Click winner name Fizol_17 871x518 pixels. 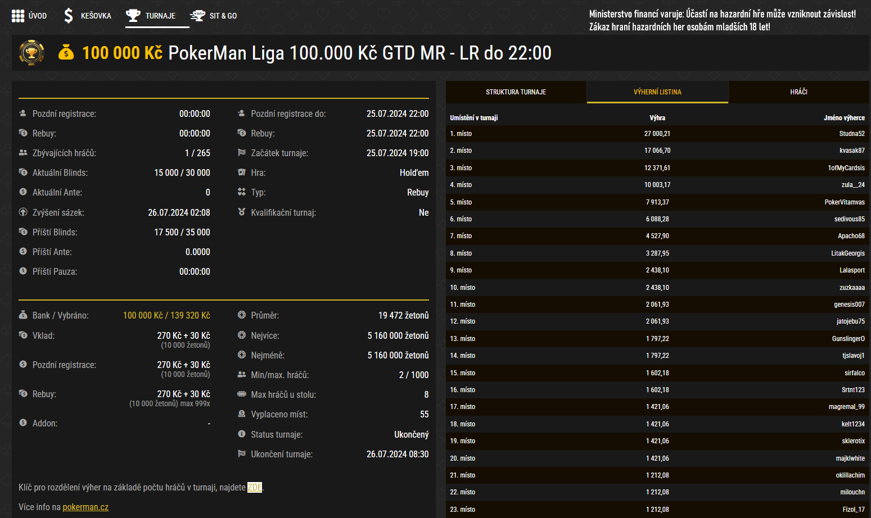click(x=854, y=510)
